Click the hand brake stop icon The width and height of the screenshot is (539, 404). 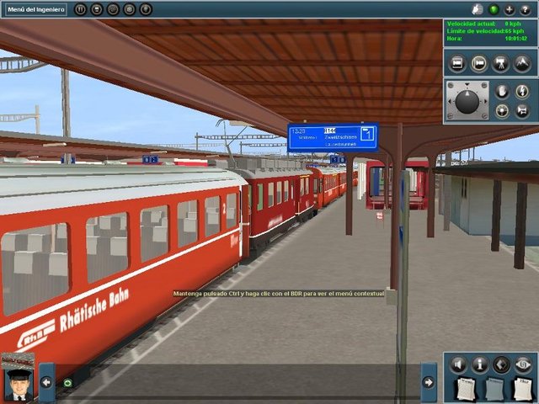[x=502, y=92]
